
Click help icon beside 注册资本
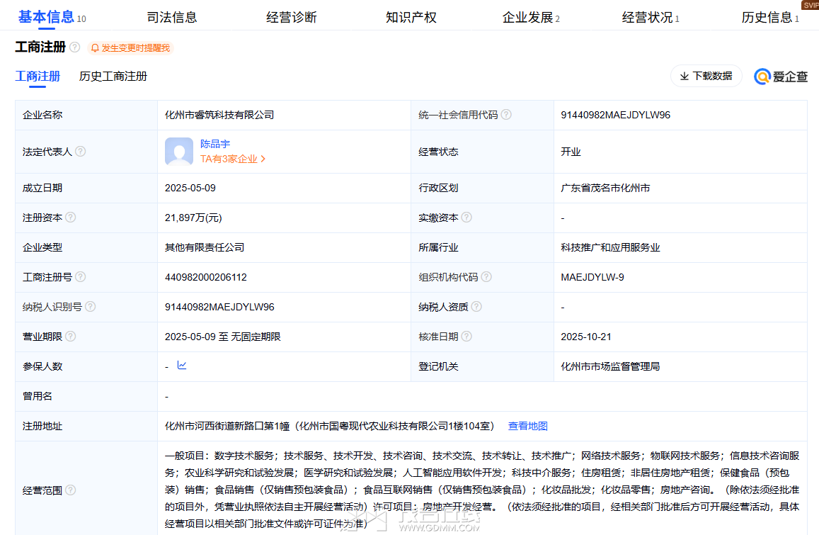coord(71,218)
